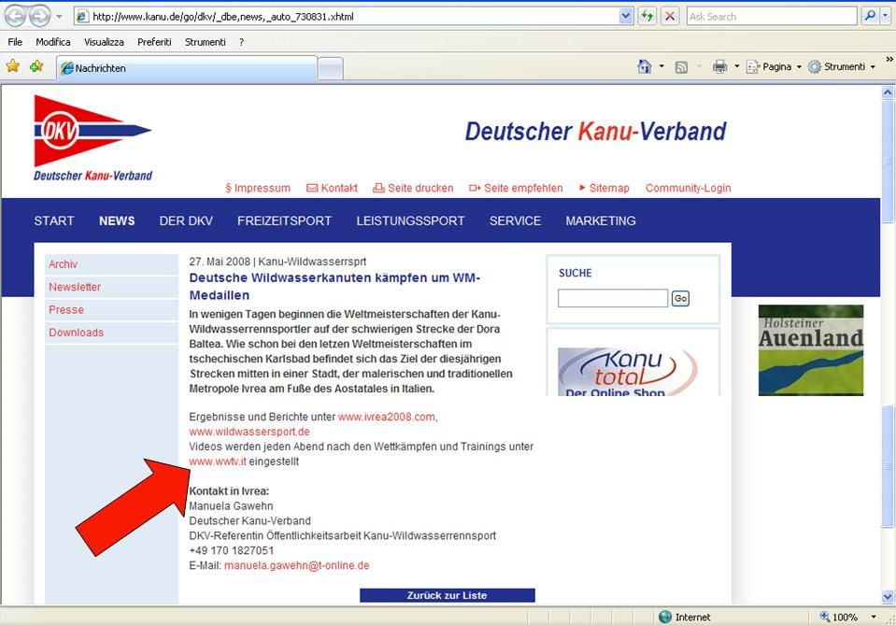
Task: Open the Community-Login link
Action: 688,188
